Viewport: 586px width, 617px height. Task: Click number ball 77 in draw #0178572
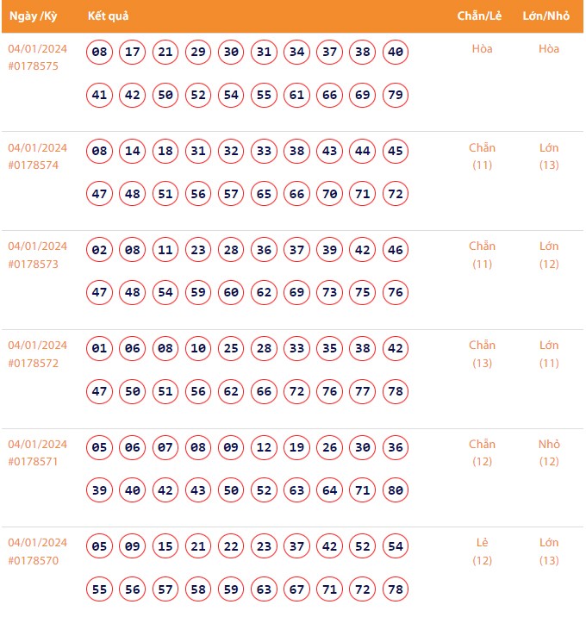click(x=363, y=391)
